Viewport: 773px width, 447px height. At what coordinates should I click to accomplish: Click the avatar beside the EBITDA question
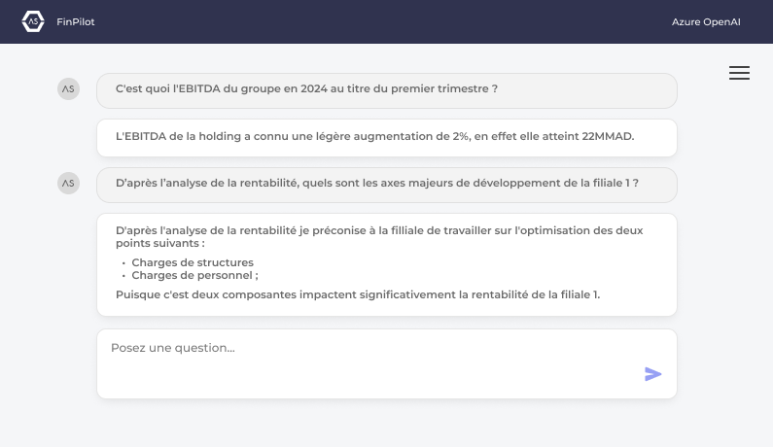point(68,88)
